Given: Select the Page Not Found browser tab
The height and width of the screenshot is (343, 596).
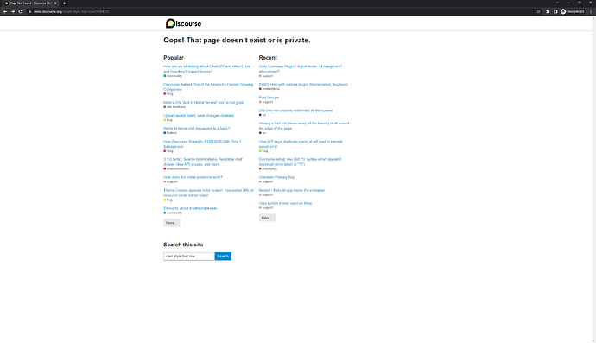Looking at the screenshot, I should tap(30, 3).
